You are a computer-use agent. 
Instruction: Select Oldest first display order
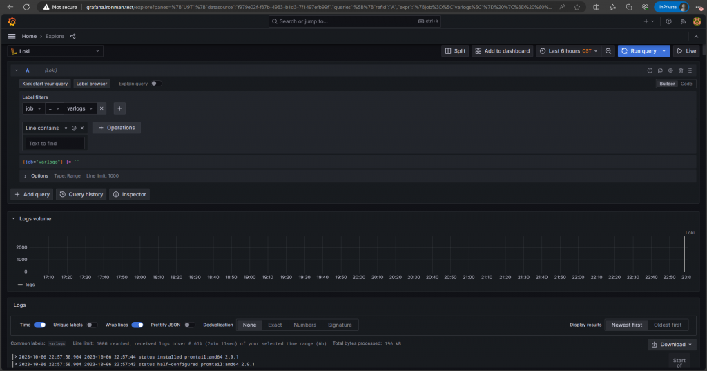pos(668,325)
